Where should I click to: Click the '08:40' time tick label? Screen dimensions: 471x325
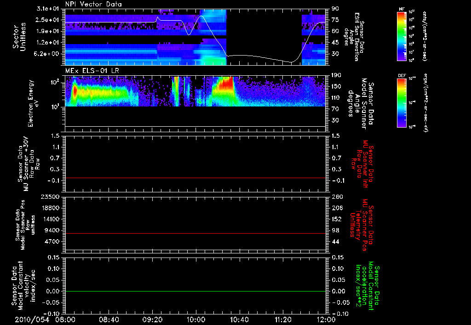(x=109, y=319)
